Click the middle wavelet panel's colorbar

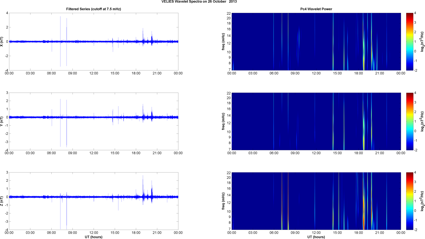410,121
